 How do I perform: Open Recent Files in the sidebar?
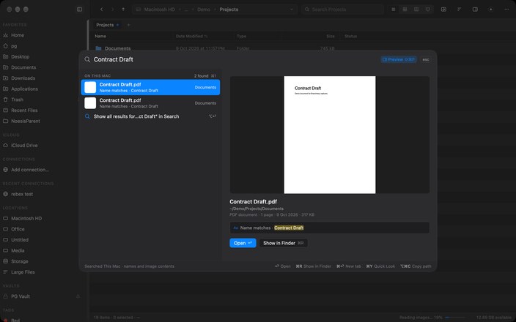pyautogui.click(x=24, y=111)
